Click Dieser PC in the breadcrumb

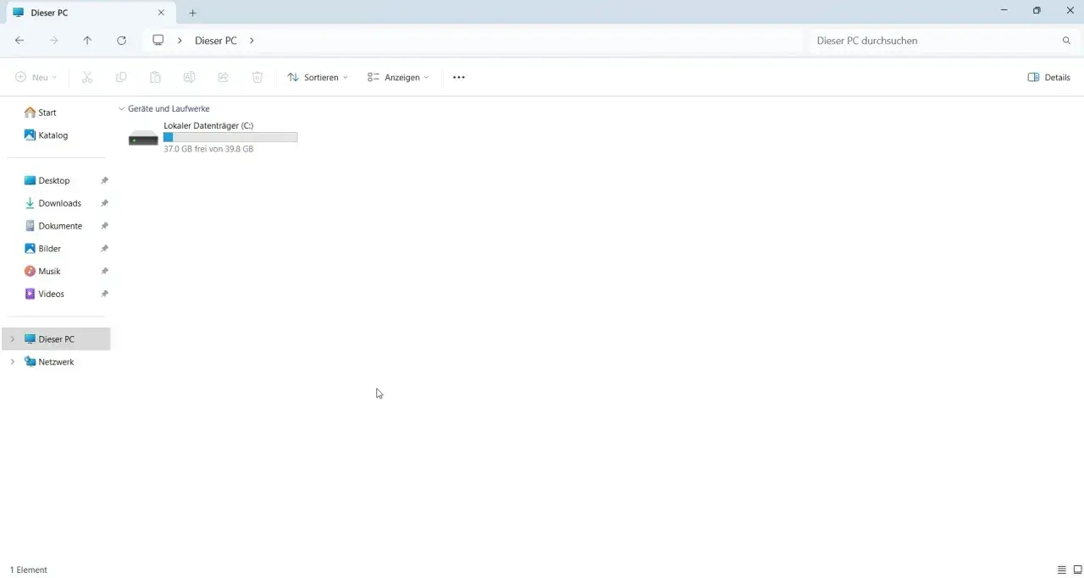(x=216, y=41)
